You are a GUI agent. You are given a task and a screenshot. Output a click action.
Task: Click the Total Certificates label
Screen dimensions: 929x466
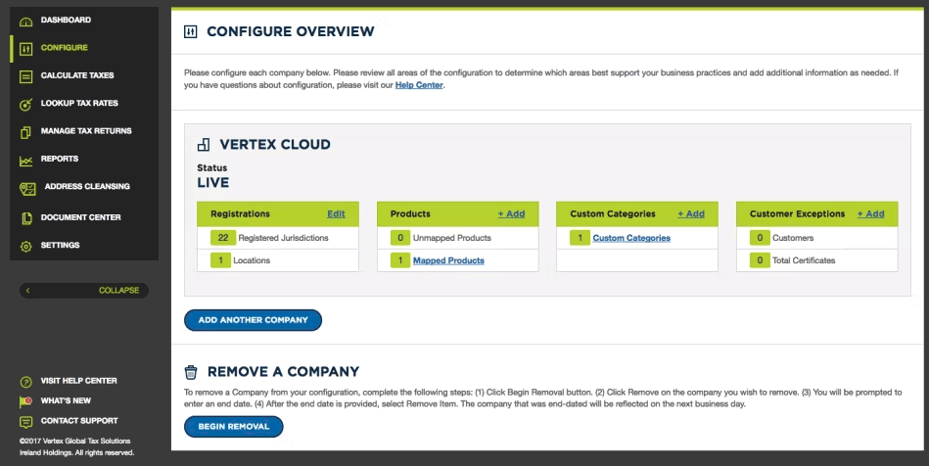[804, 260]
